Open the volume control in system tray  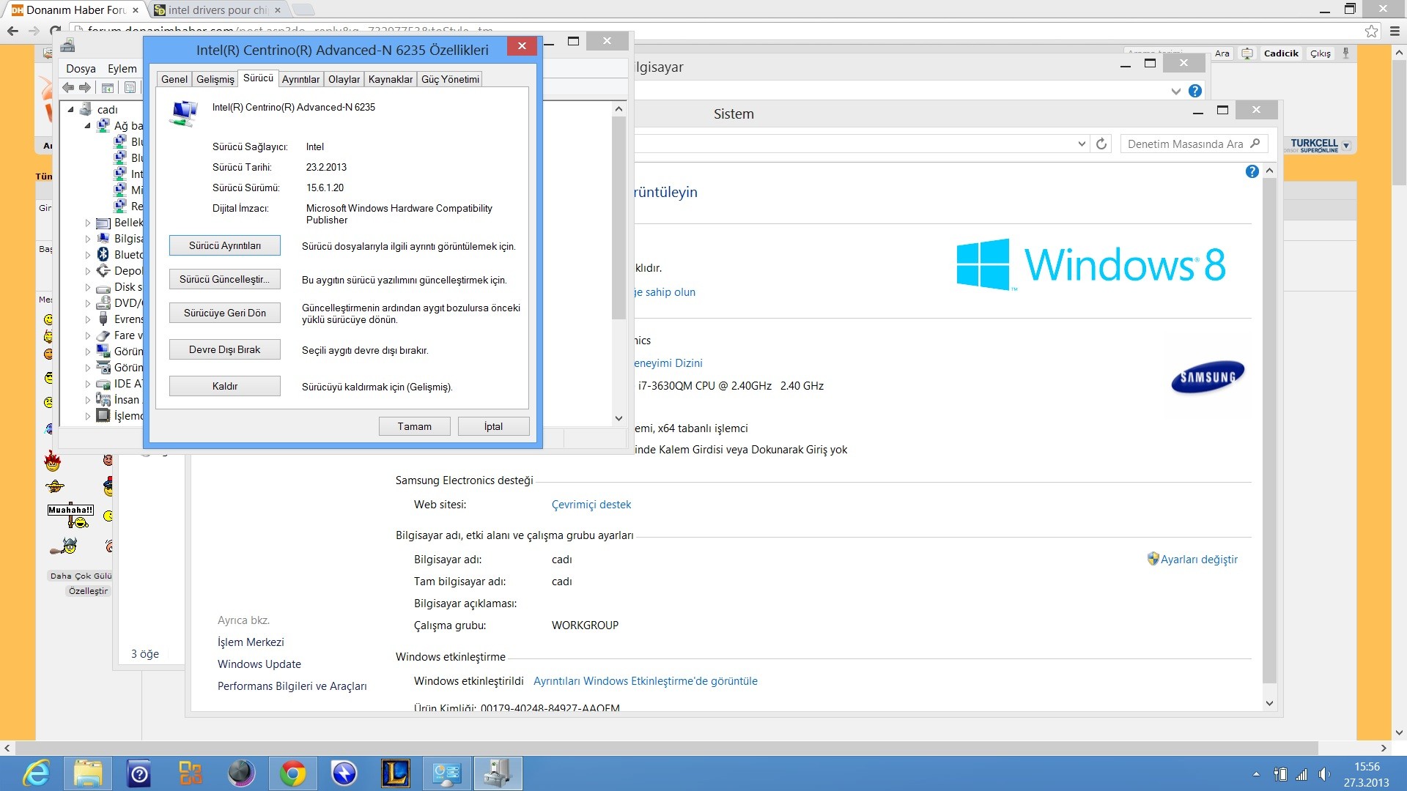click(1323, 774)
